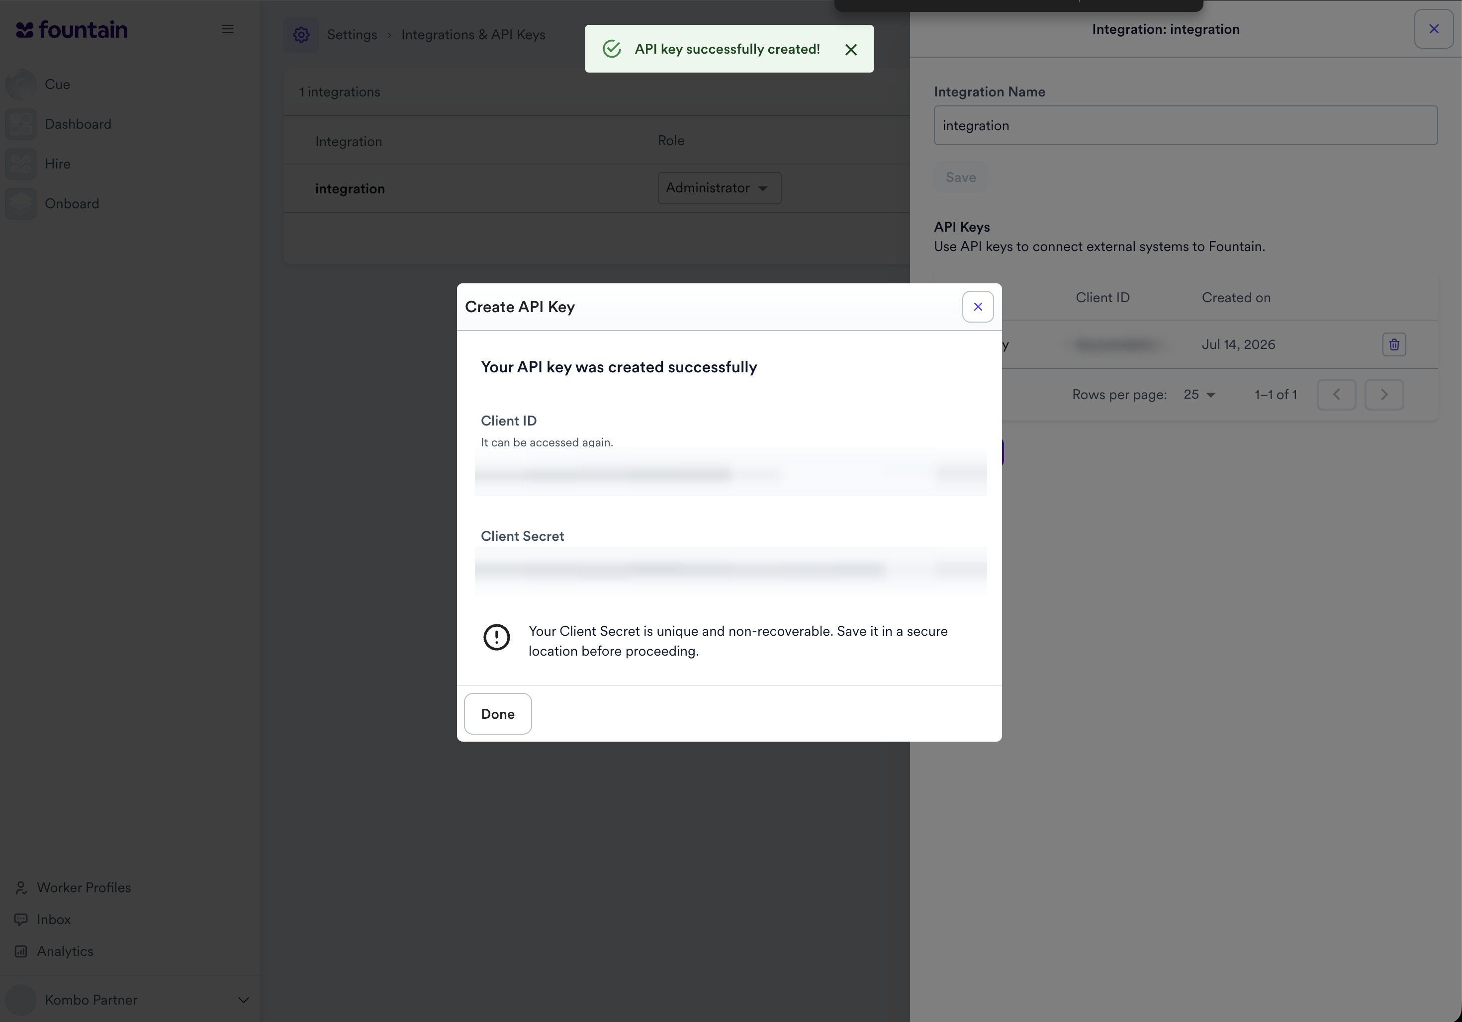The width and height of the screenshot is (1462, 1022).
Task: Open the Onboard section
Action: click(x=72, y=204)
